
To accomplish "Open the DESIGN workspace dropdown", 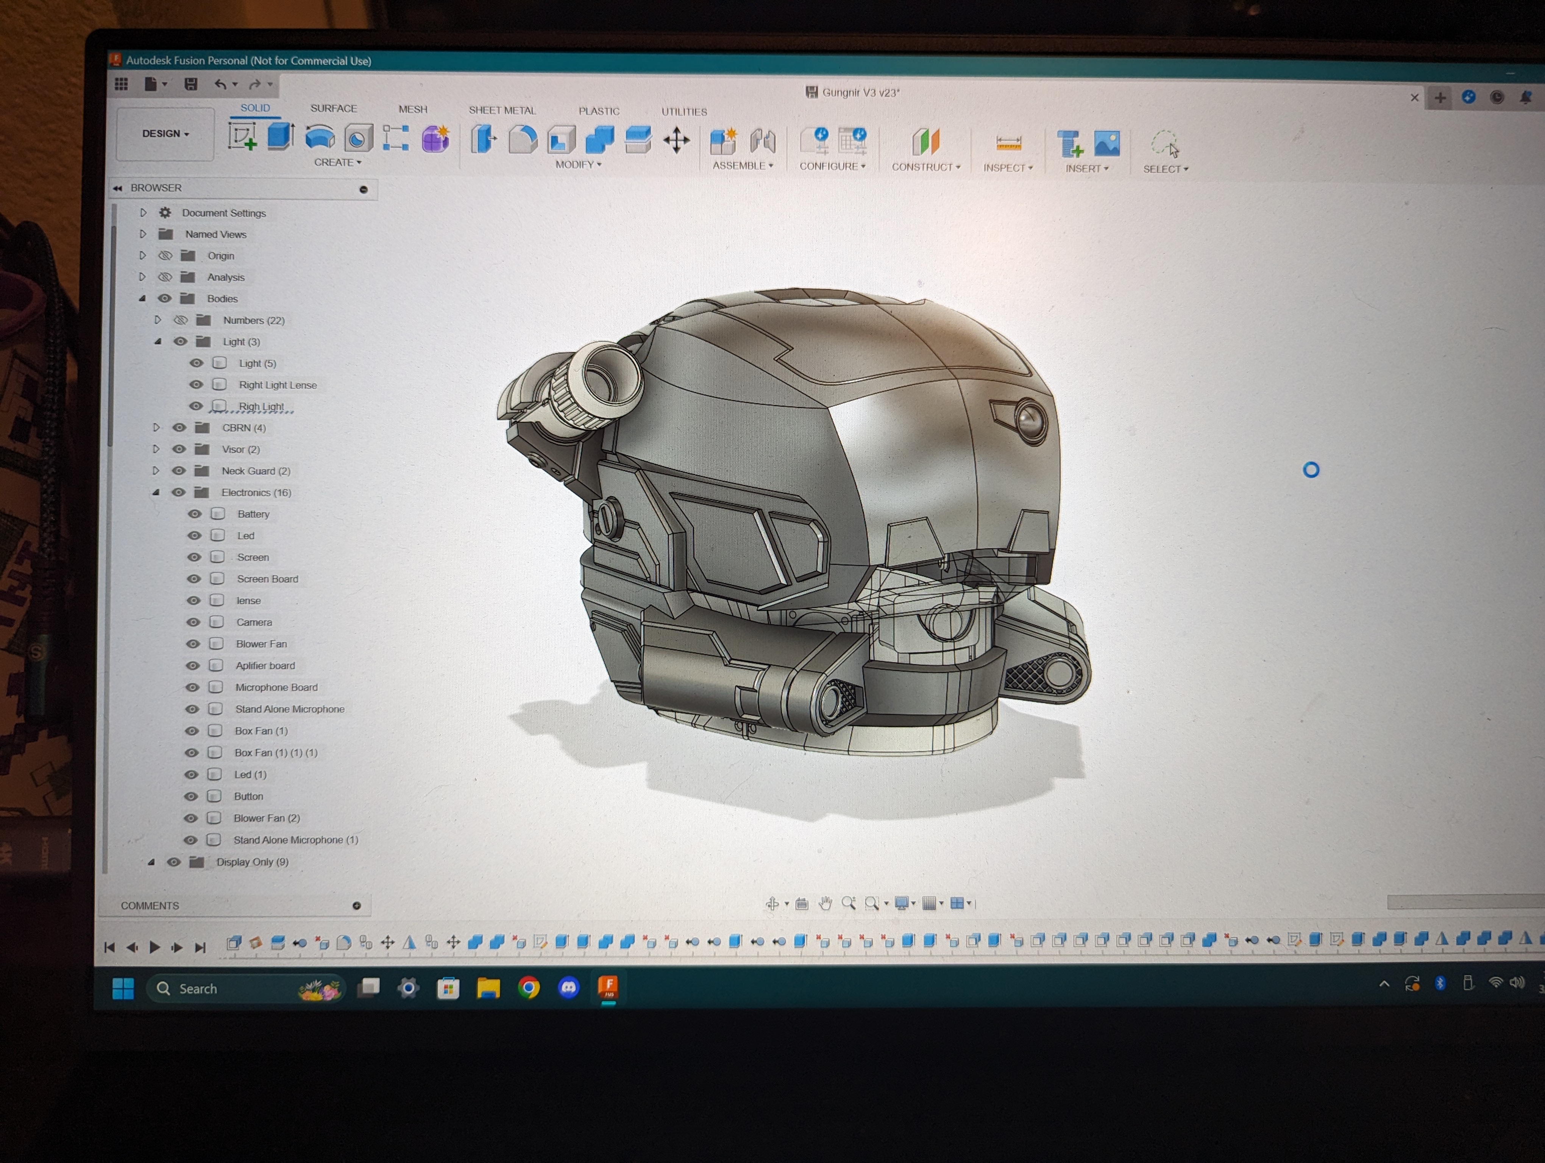I will 165,133.
